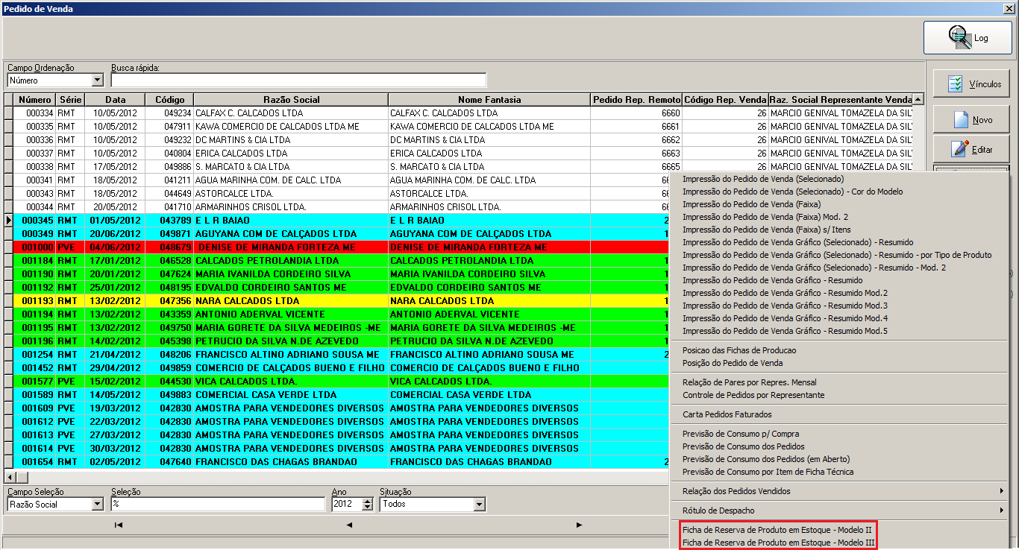Expand Relação dos Pedidos Vendidos submenu
The width and height of the screenshot is (1019, 550).
coord(843,491)
